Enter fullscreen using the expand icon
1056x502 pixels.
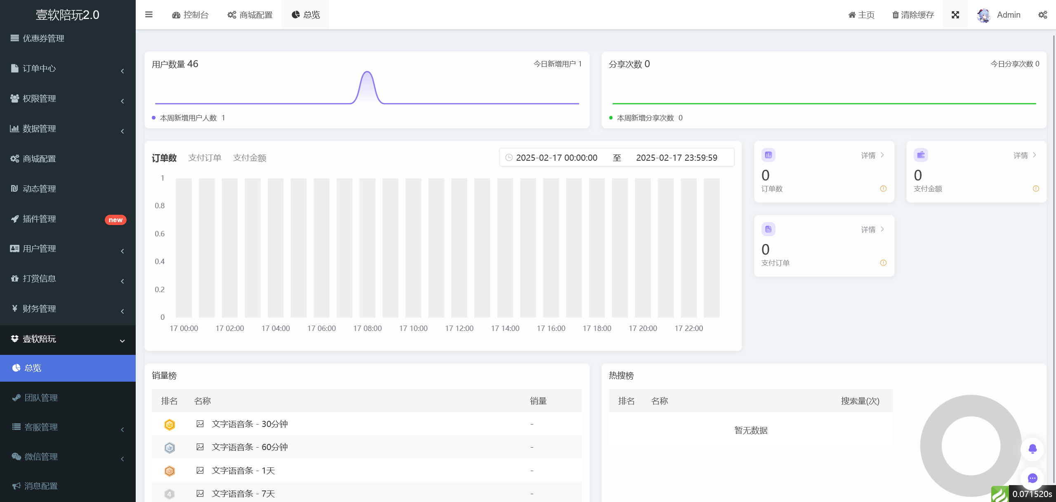tap(955, 14)
